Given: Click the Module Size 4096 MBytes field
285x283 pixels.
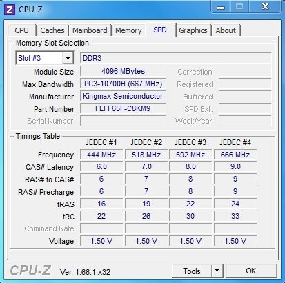Looking at the screenshot, I should pyautogui.click(x=123, y=71).
